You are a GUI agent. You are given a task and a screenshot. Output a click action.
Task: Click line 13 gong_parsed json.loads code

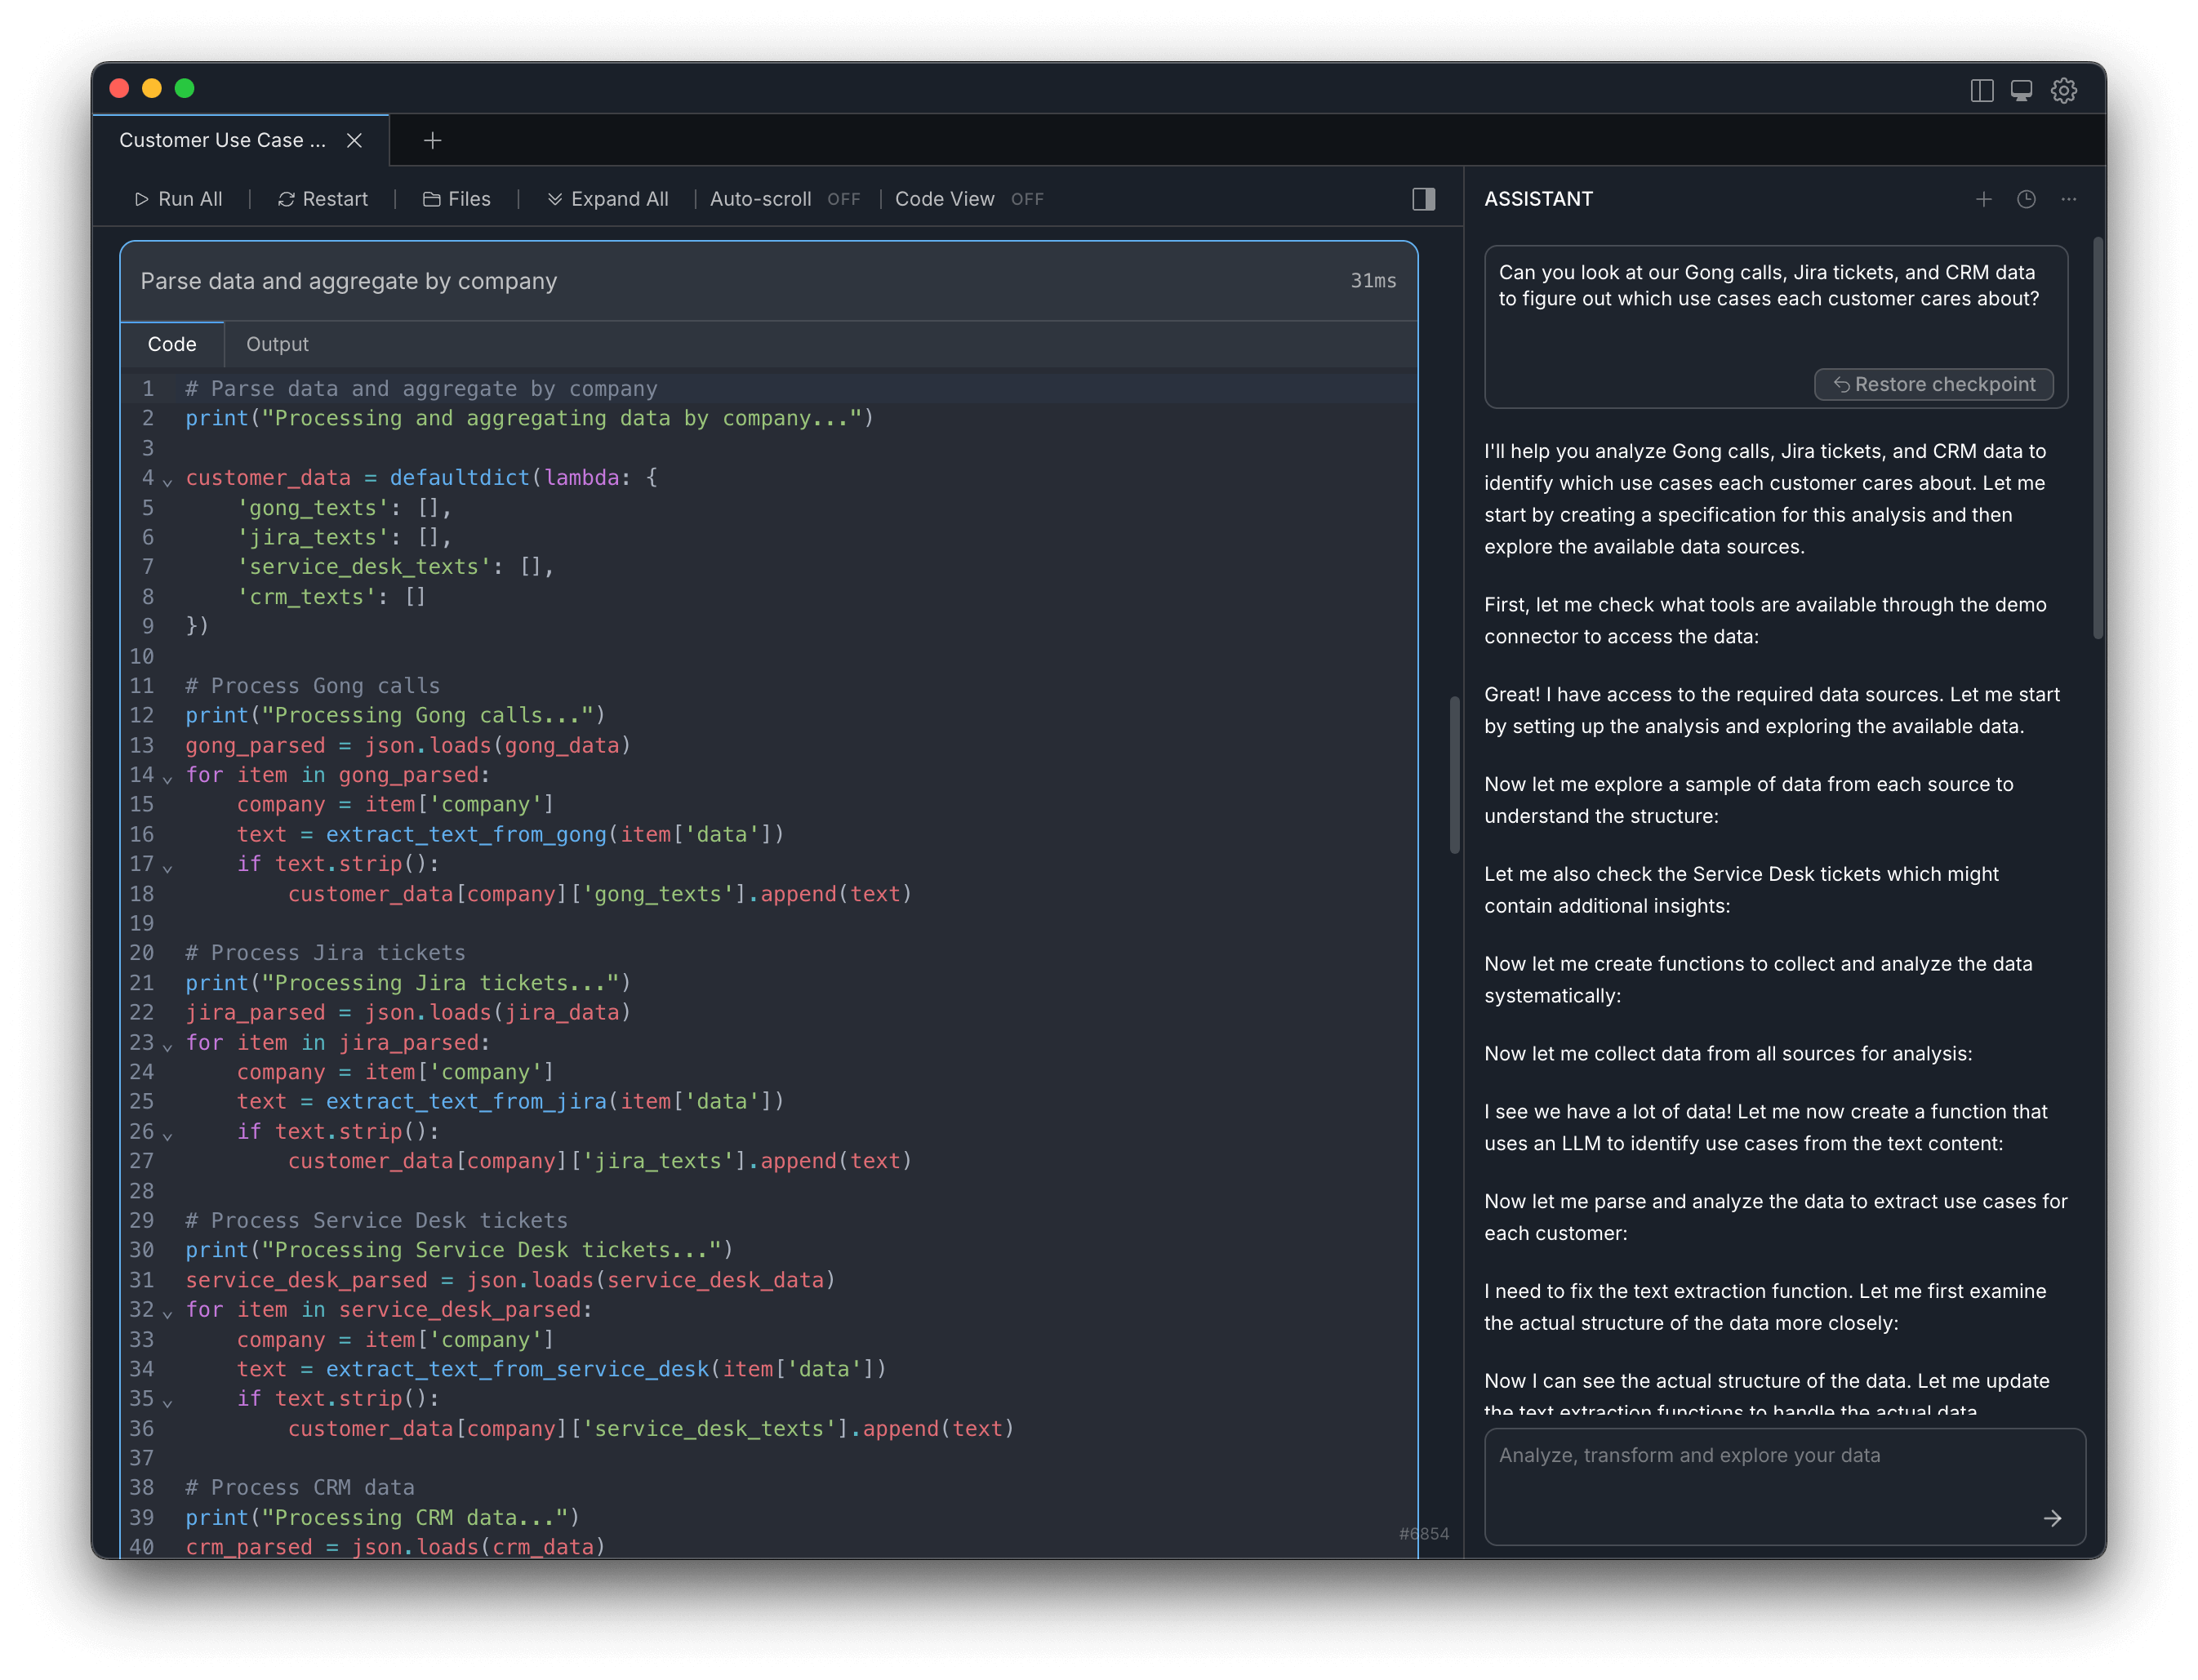(408, 745)
